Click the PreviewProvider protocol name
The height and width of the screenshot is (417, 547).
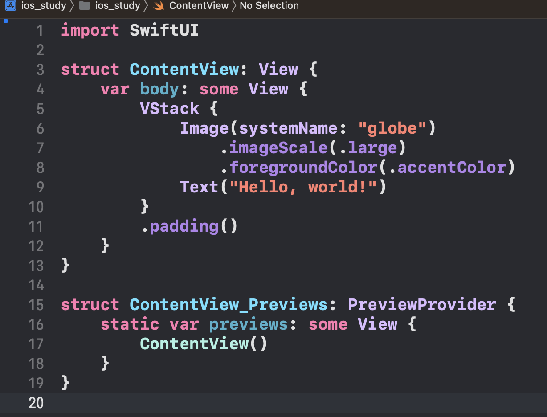[421, 305]
